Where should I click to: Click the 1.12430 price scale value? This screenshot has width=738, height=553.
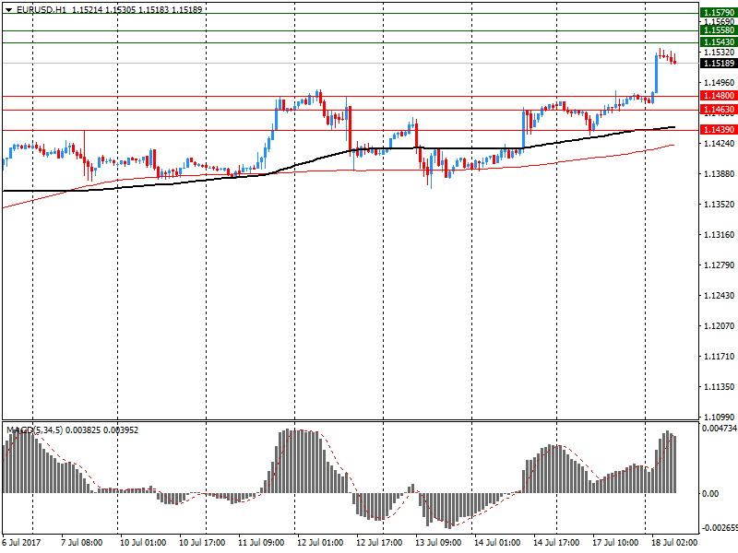[719, 295]
